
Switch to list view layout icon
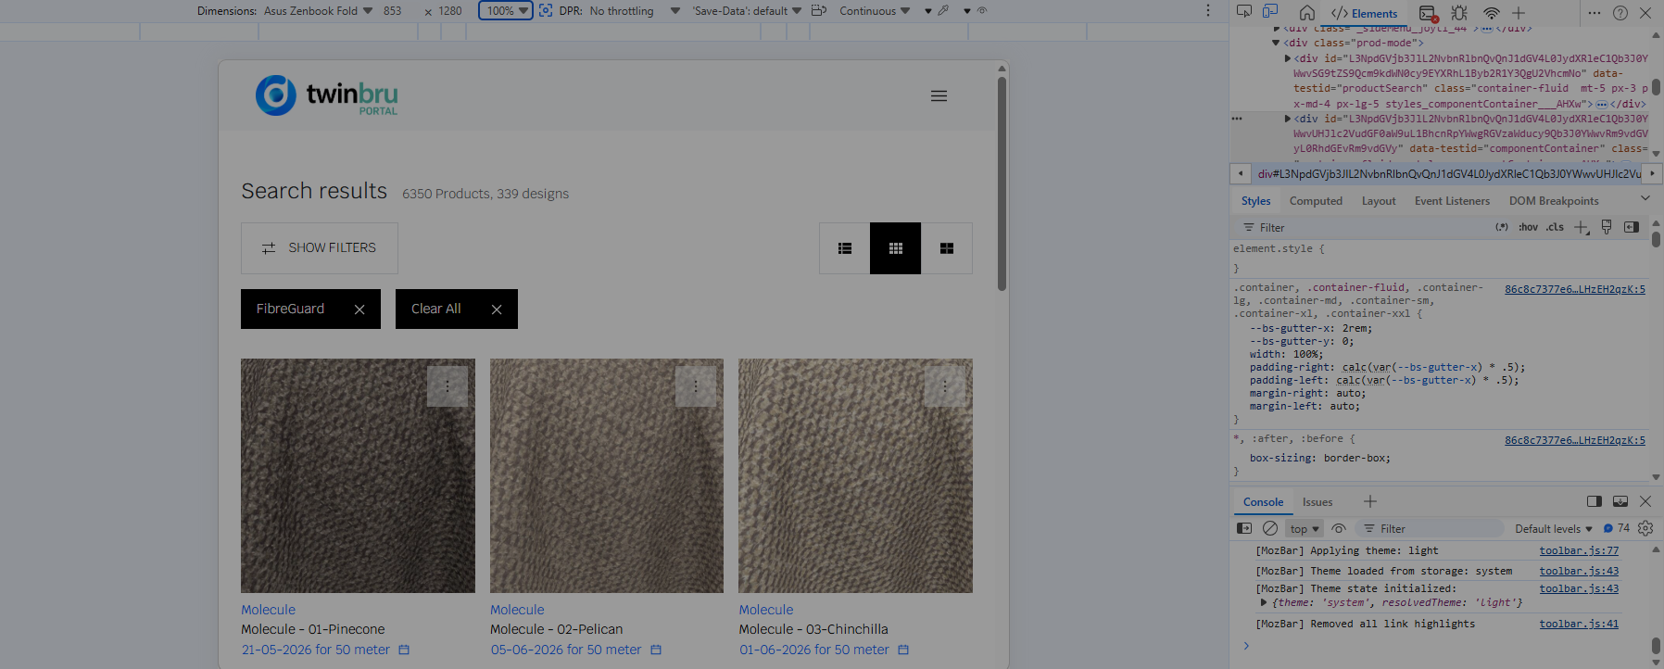845,248
